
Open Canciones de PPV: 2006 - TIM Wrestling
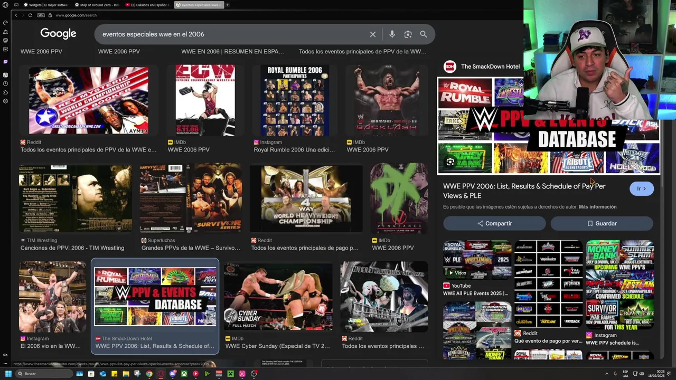click(x=72, y=248)
